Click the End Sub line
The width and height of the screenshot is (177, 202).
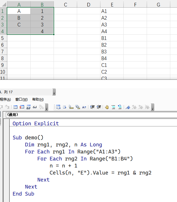pyautogui.click(x=23, y=194)
